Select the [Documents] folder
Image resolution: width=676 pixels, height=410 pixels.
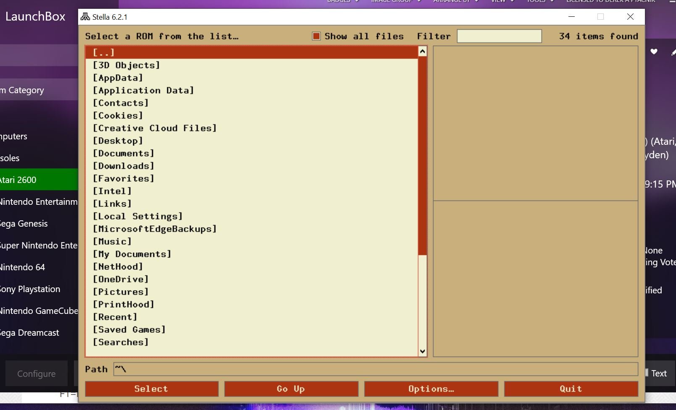(x=252, y=153)
